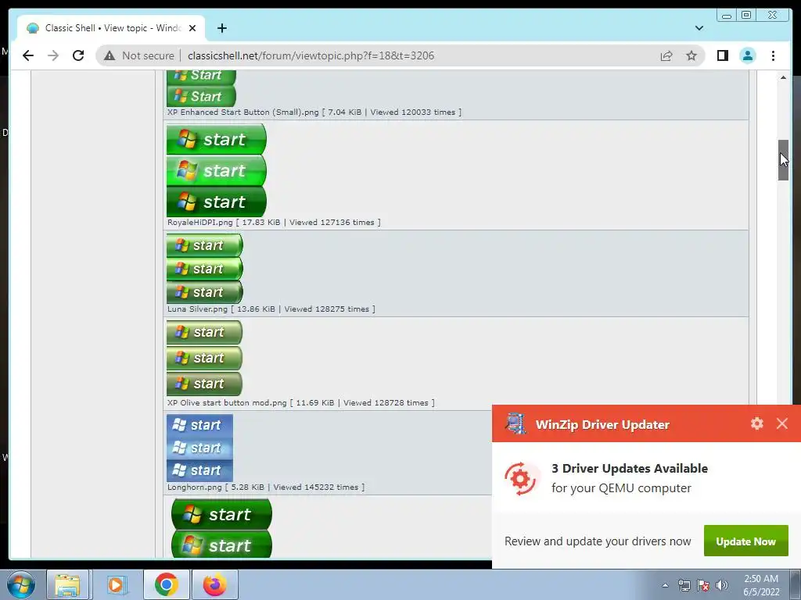This screenshot has width=801, height=600.
Task: Open the Chrome side panel
Action: coord(722,55)
